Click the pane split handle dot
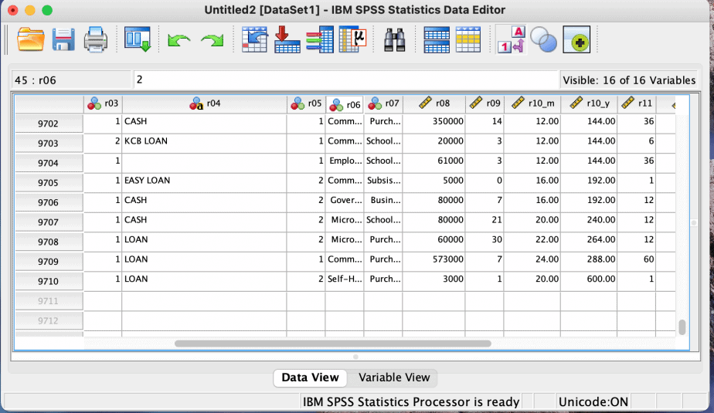Image resolution: width=714 pixels, height=413 pixels. click(355, 357)
